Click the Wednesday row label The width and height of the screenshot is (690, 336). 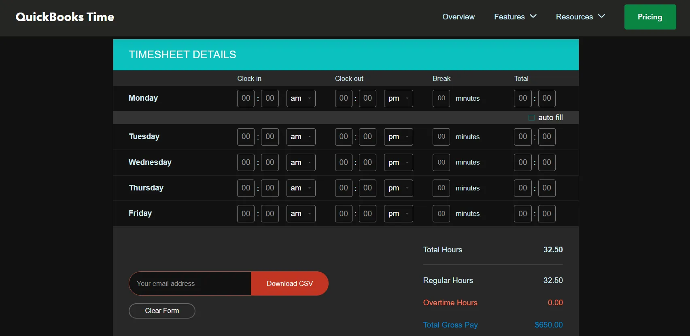[x=150, y=163]
